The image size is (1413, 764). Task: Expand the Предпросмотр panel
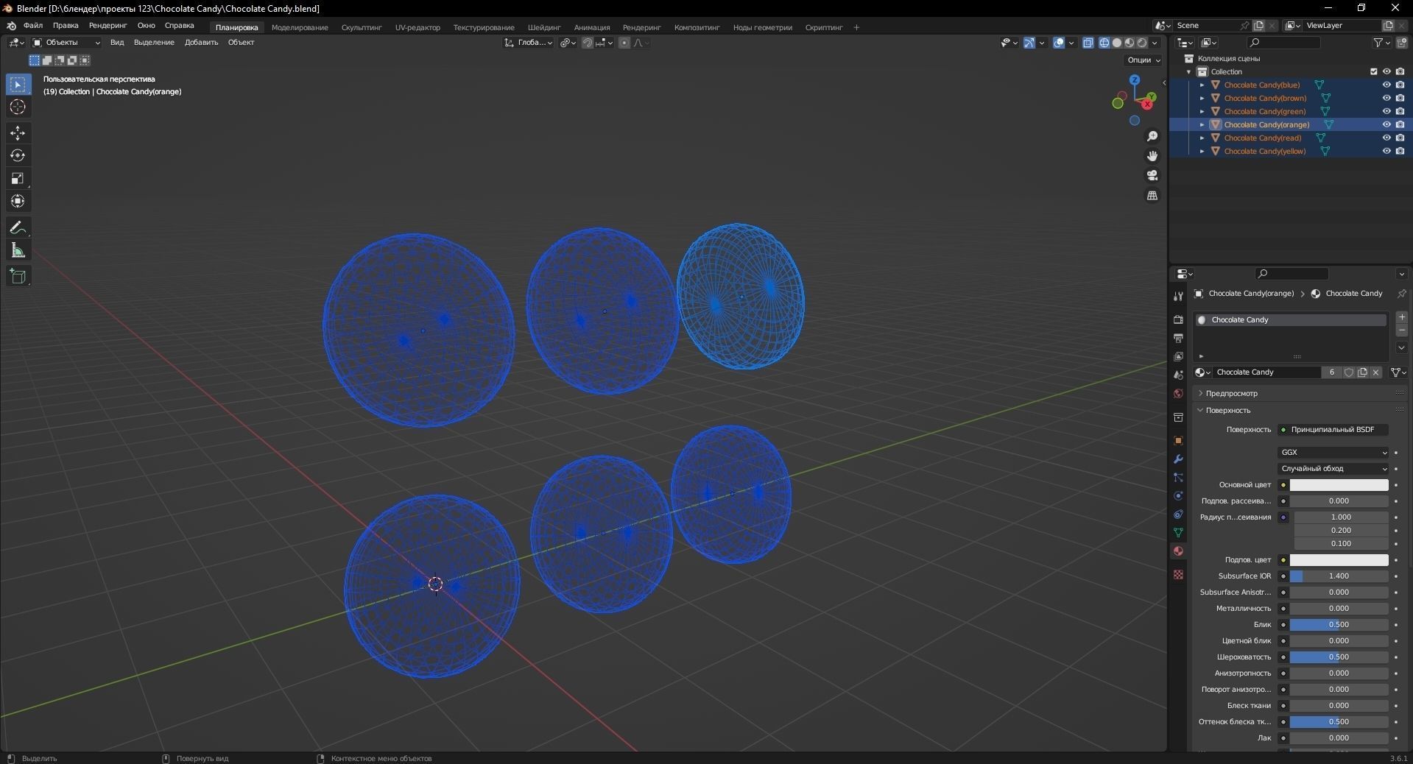pyautogui.click(x=1232, y=394)
